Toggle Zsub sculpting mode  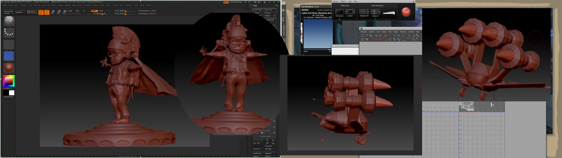tap(101, 11)
